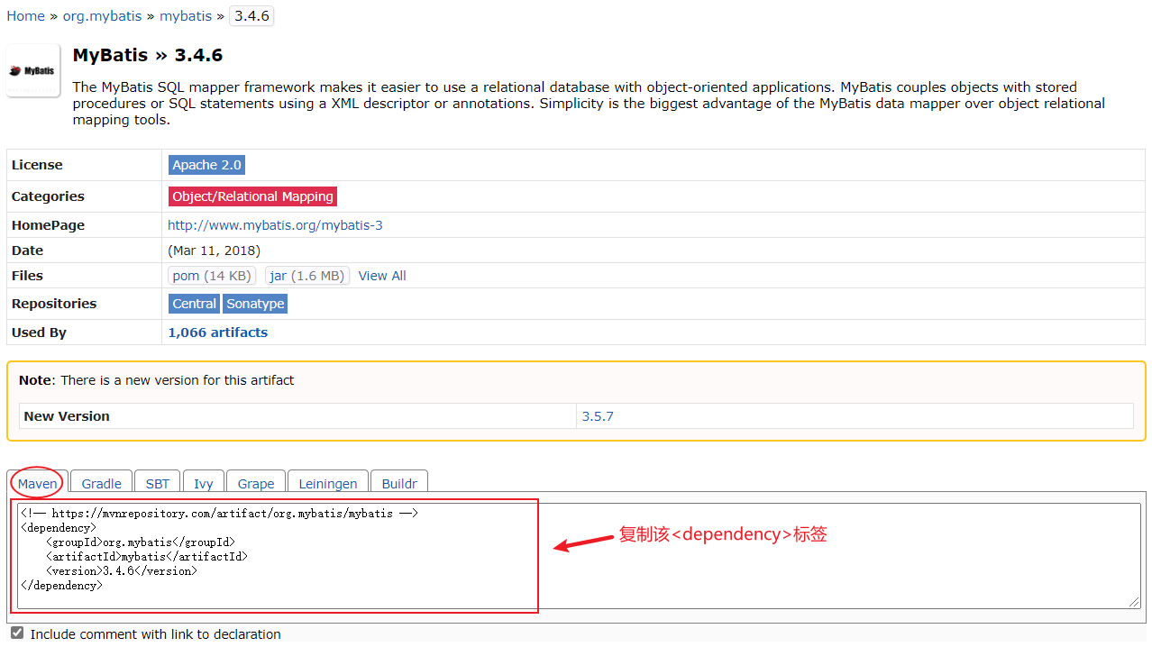Click the Files row label
This screenshot has height=647, width=1152.
pos(27,276)
